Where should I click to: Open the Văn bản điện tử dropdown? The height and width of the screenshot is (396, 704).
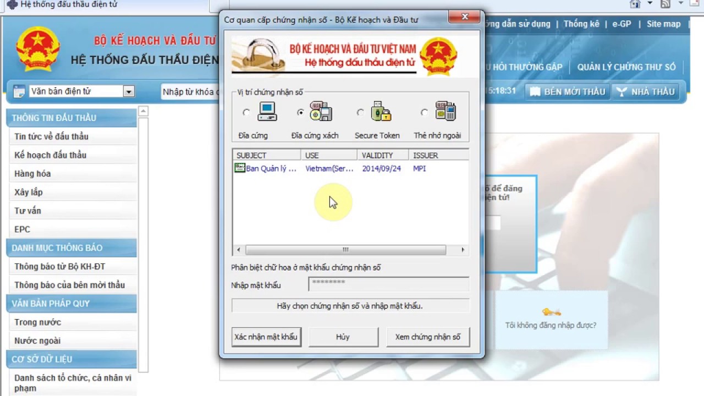pyautogui.click(x=129, y=92)
